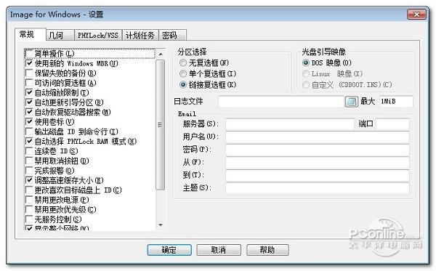Enable 禁用更改优先级 (C) checkbox
Screen dimensions: 436x271
point(29,209)
